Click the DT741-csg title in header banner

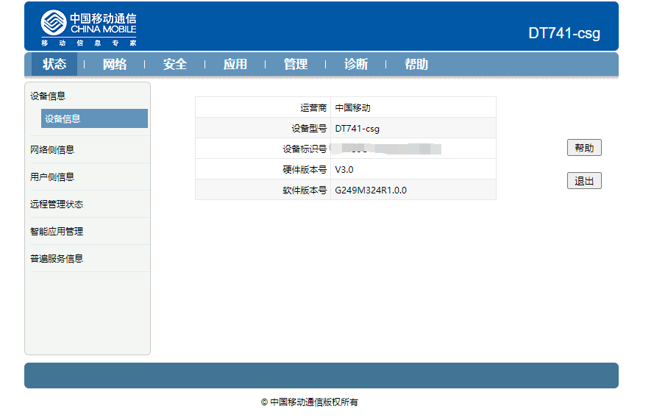point(564,33)
